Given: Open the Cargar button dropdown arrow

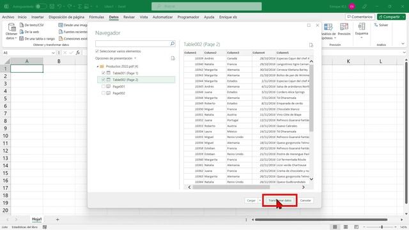Looking at the screenshot, I should (259, 200).
